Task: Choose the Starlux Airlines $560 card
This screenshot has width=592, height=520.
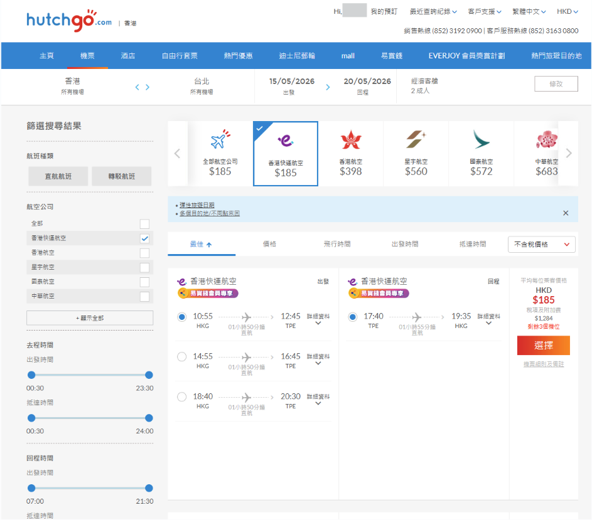Action: 416,154
